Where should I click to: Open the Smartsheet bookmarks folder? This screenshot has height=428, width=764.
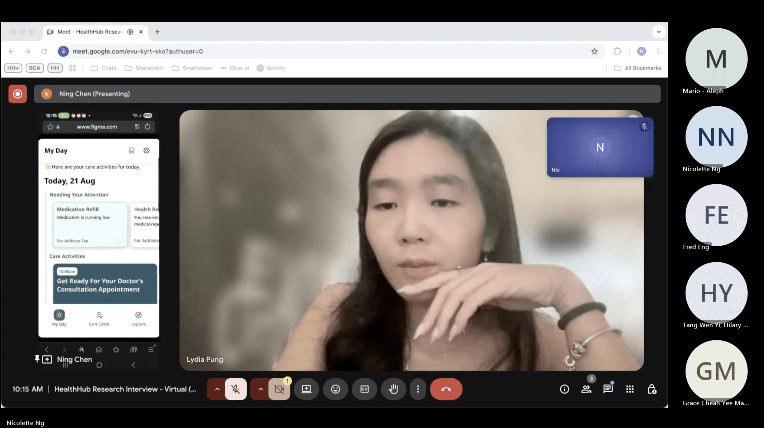point(192,68)
